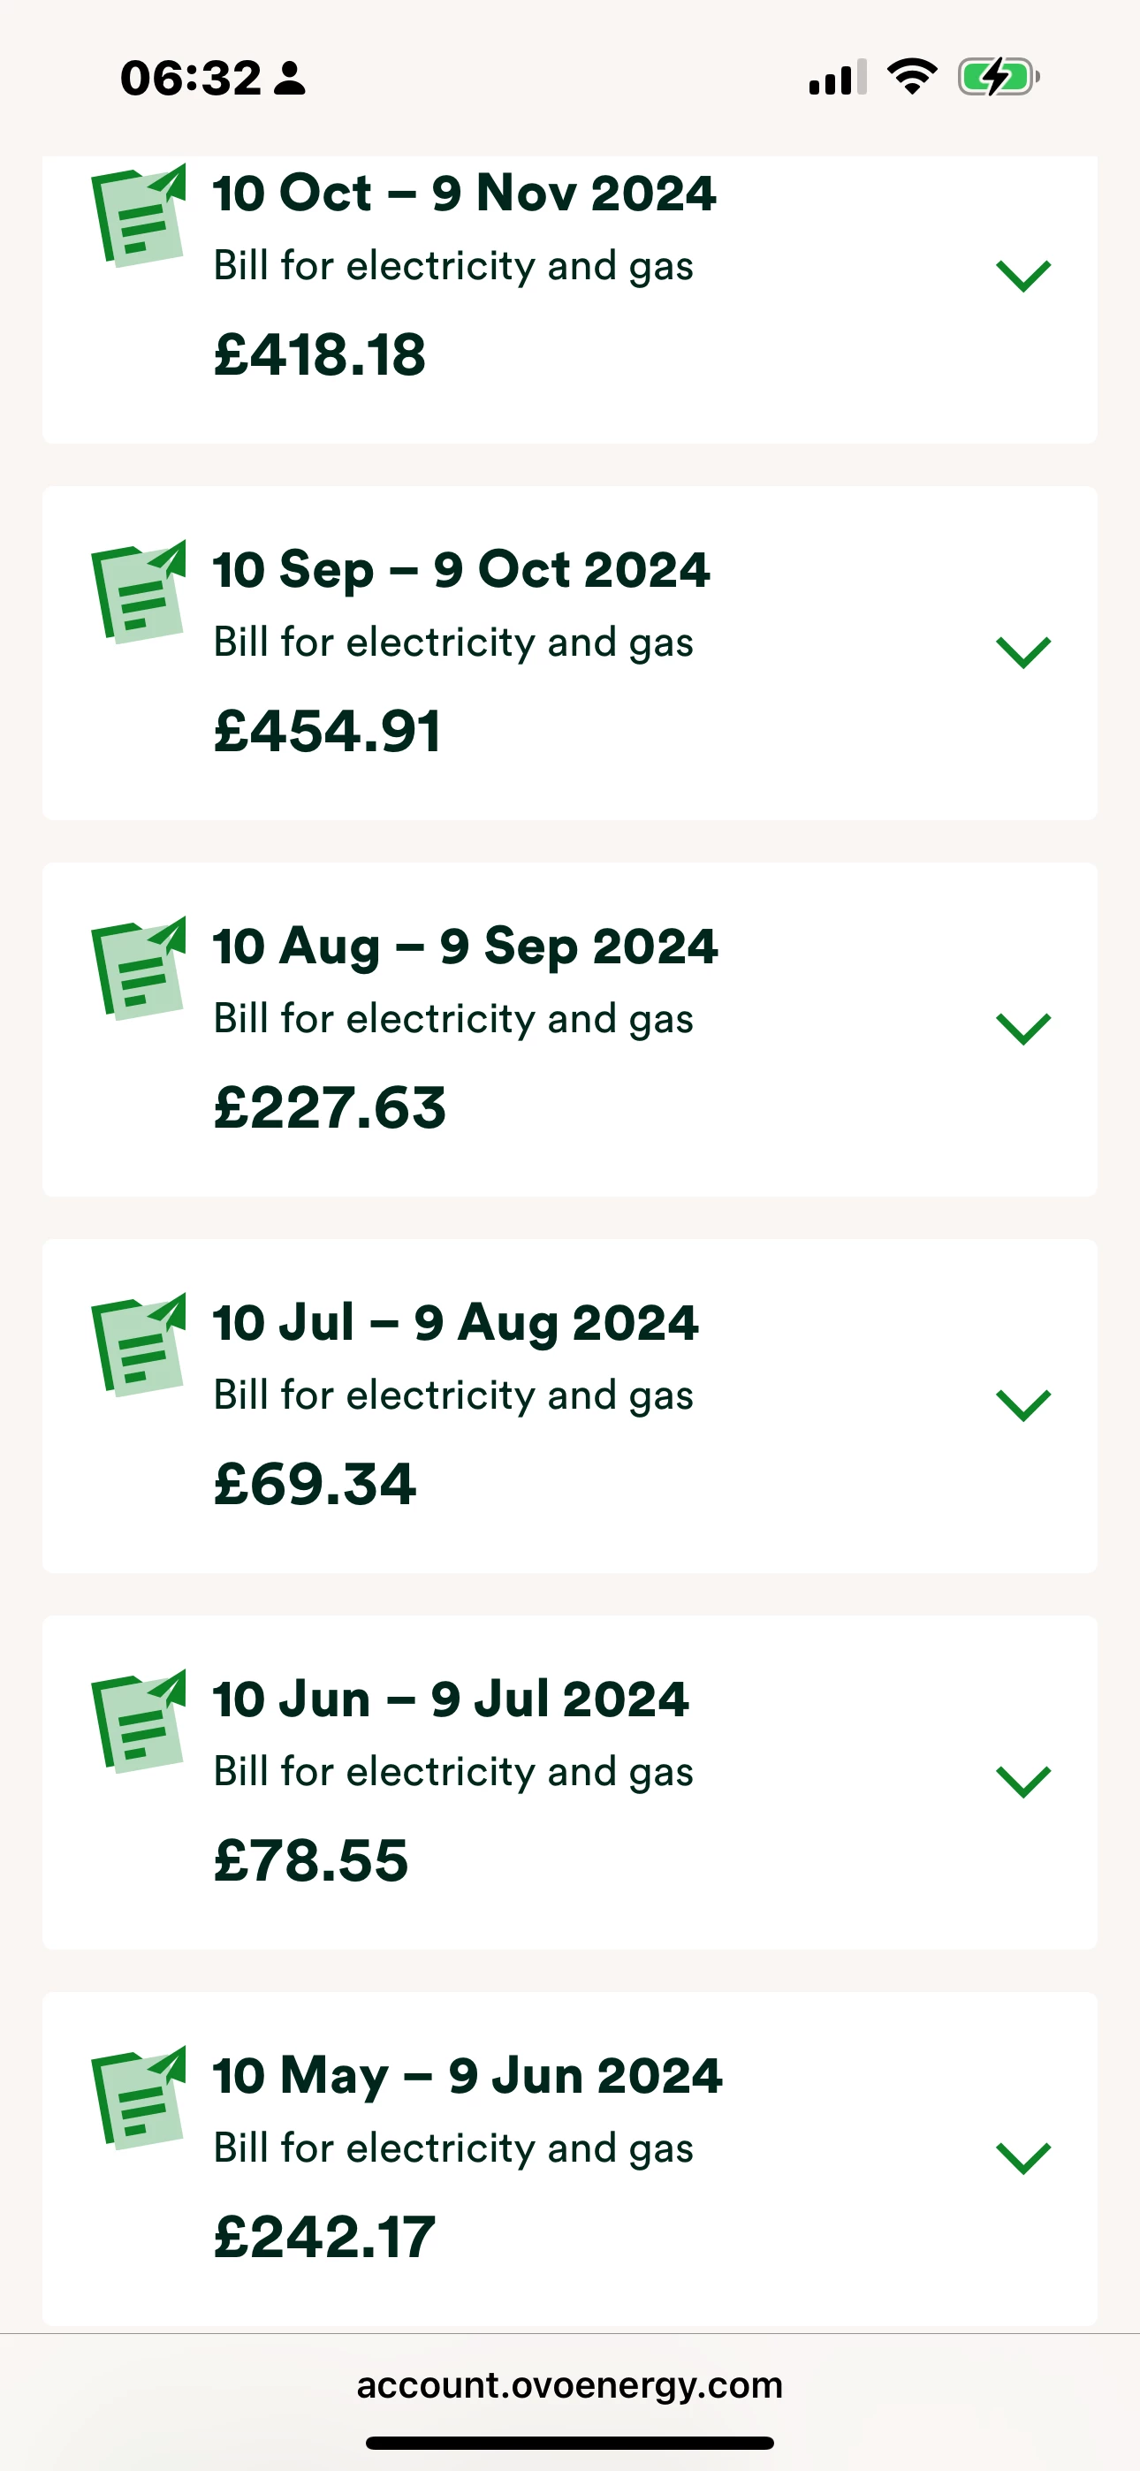
Task: Tap the bill icon for 10 Oct – 9 Nov 2024
Action: [x=138, y=216]
